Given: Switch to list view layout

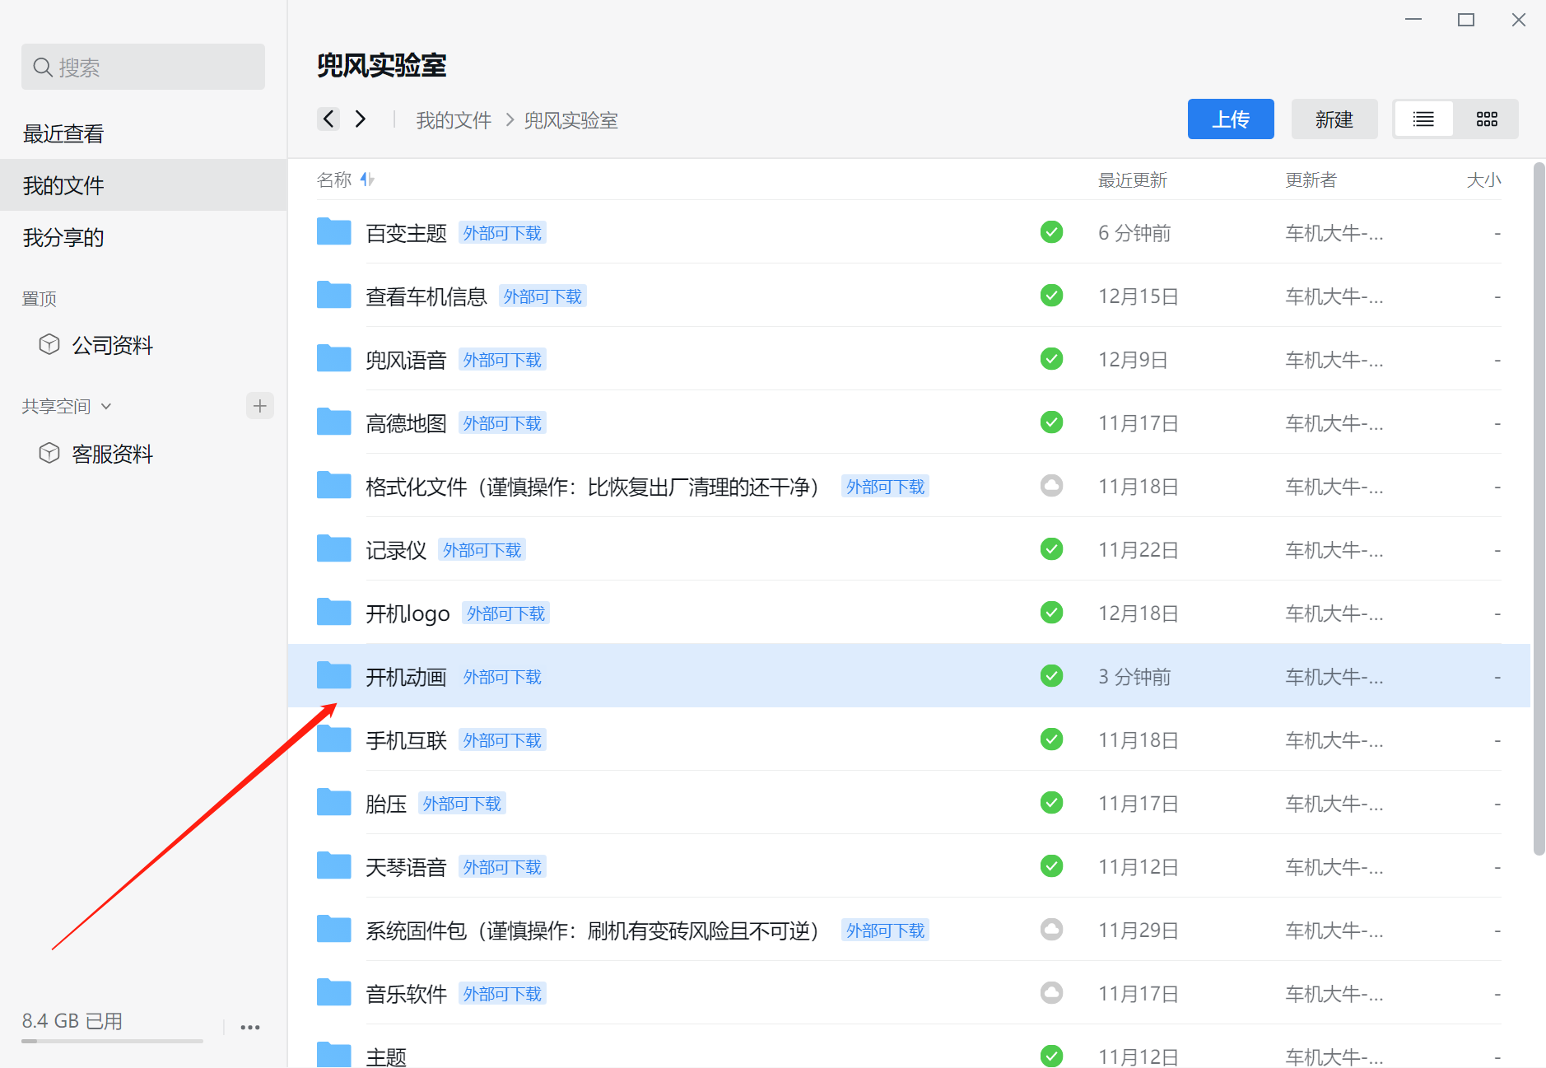Looking at the screenshot, I should point(1423,119).
